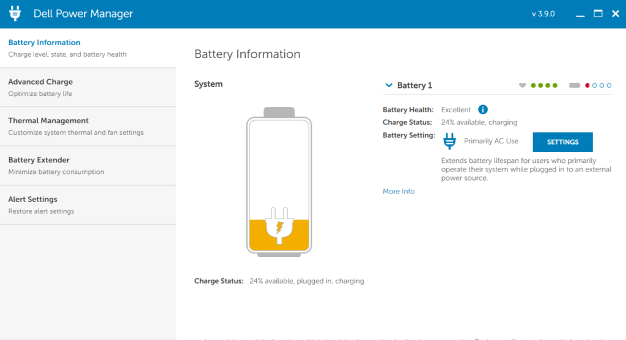Collapse the Battery 1 section chevron

coord(389,85)
